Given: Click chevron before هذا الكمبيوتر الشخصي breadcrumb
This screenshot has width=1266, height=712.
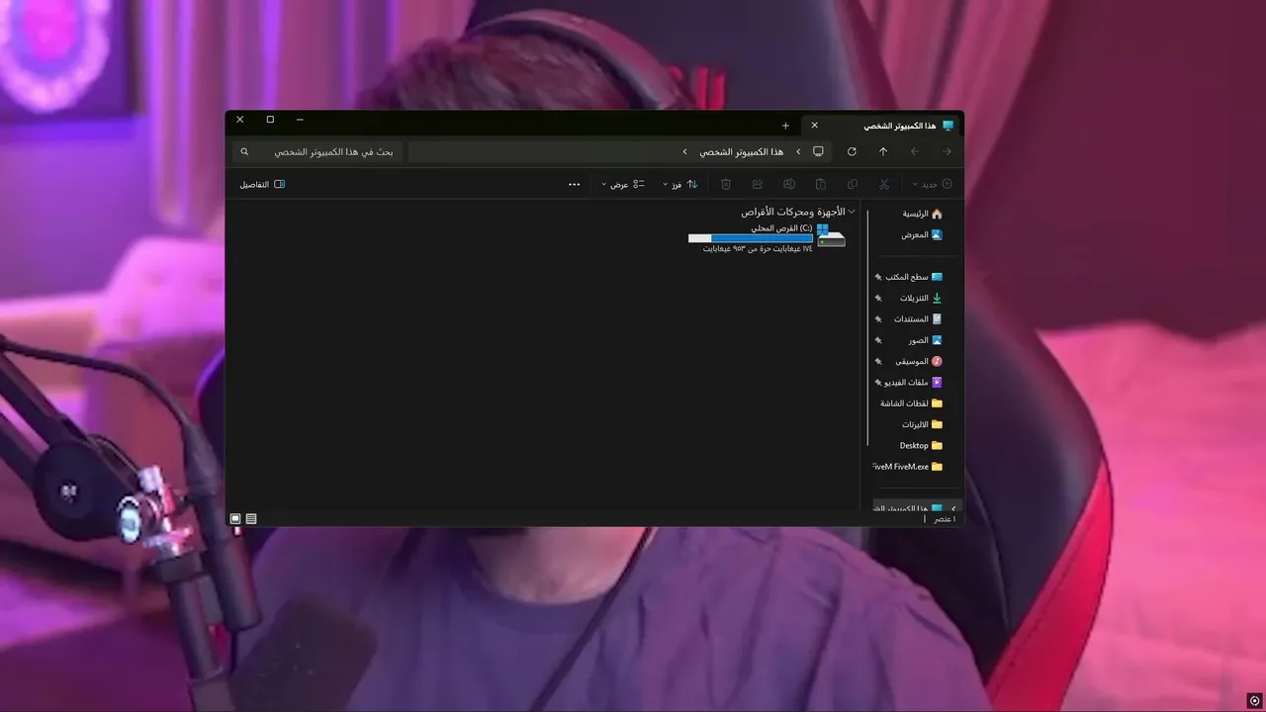Looking at the screenshot, I should [798, 151].
